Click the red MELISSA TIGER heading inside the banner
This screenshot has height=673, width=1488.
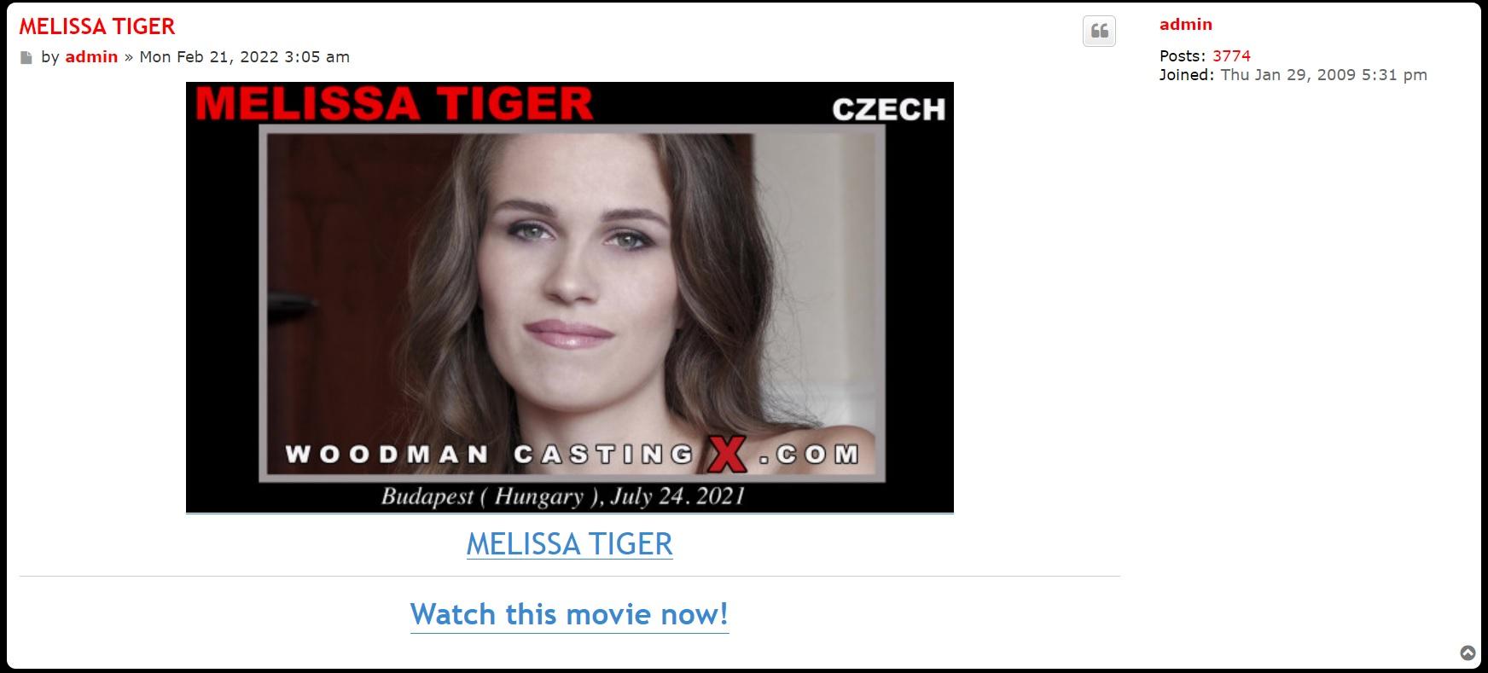394,103
